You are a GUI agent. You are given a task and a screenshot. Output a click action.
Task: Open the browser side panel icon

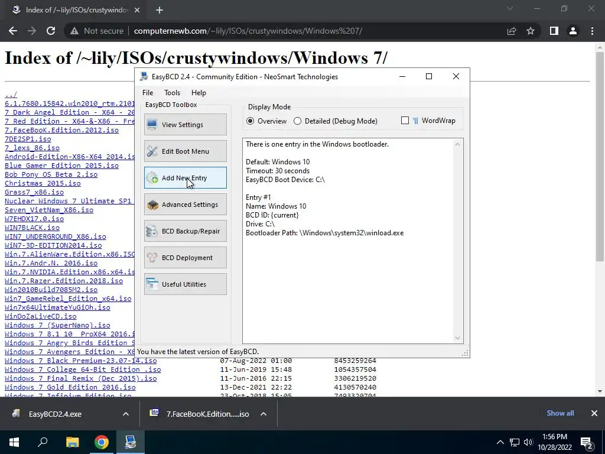[554, 31]
